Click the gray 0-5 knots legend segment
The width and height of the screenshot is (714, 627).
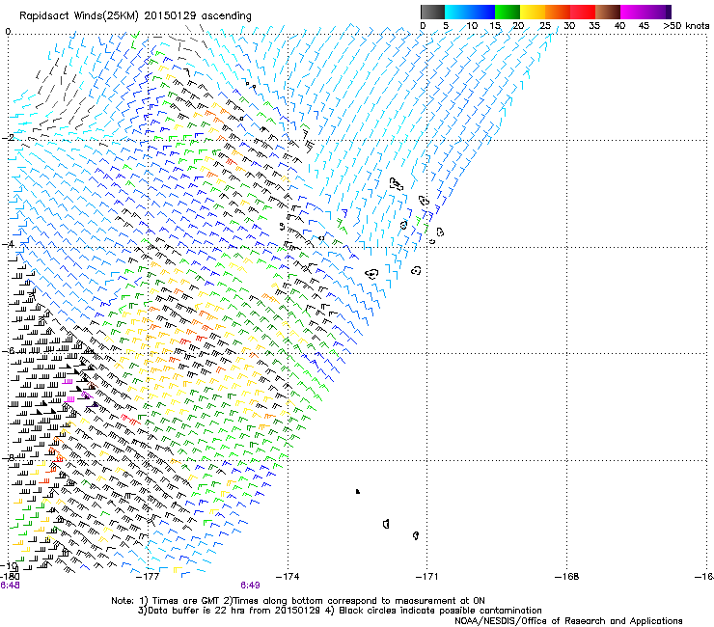tap(432, 12)
